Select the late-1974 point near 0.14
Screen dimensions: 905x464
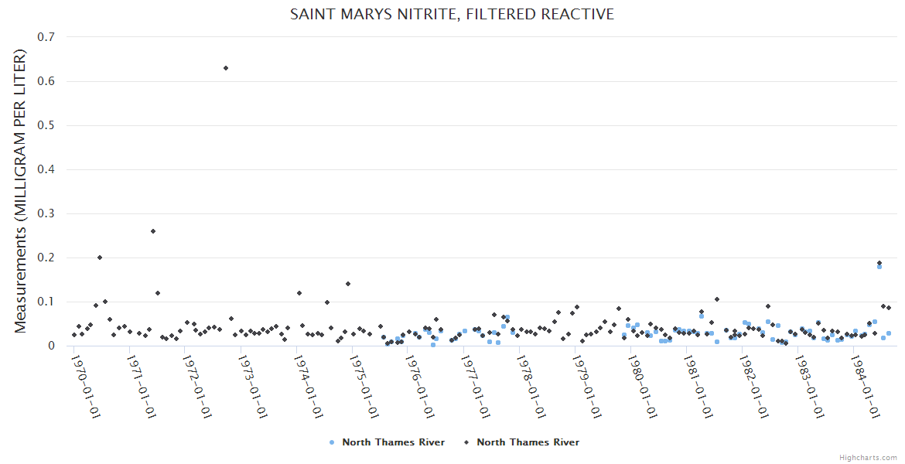[348, 284]
